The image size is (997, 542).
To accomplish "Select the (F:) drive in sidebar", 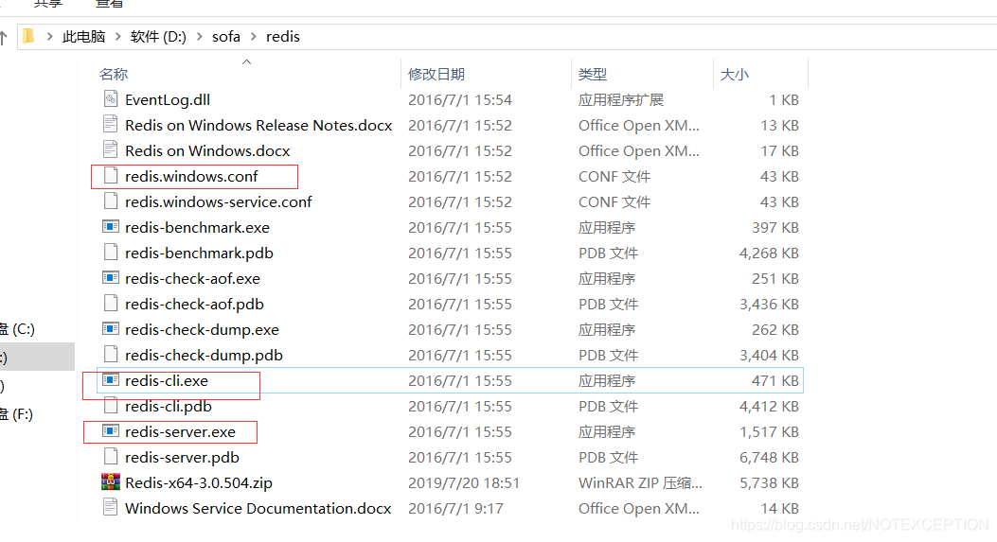I will [x=17, y=414].
